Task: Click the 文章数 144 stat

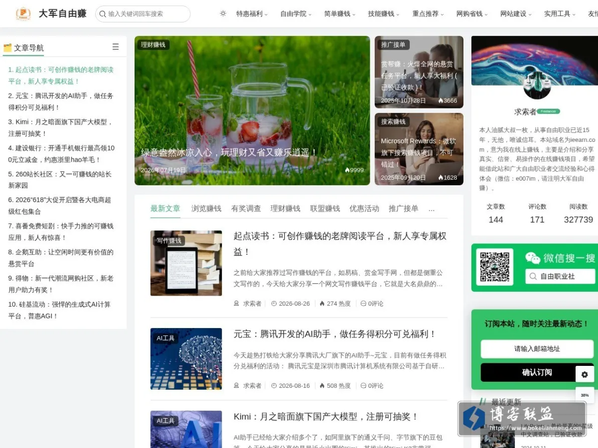Action: 496,214
